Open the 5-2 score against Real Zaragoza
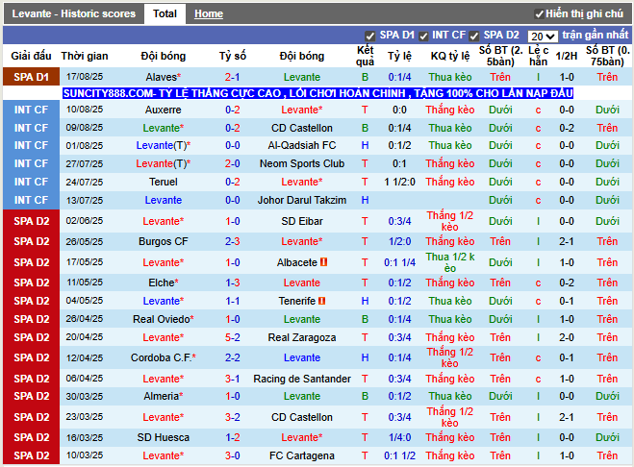The width and height of the screenshot is (634, 467). click(x=233, y=337)
